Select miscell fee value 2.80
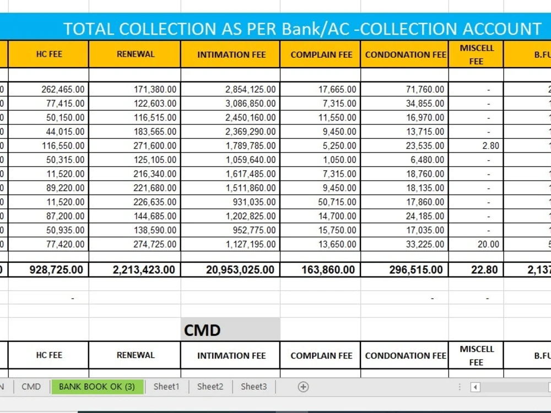 476,145
